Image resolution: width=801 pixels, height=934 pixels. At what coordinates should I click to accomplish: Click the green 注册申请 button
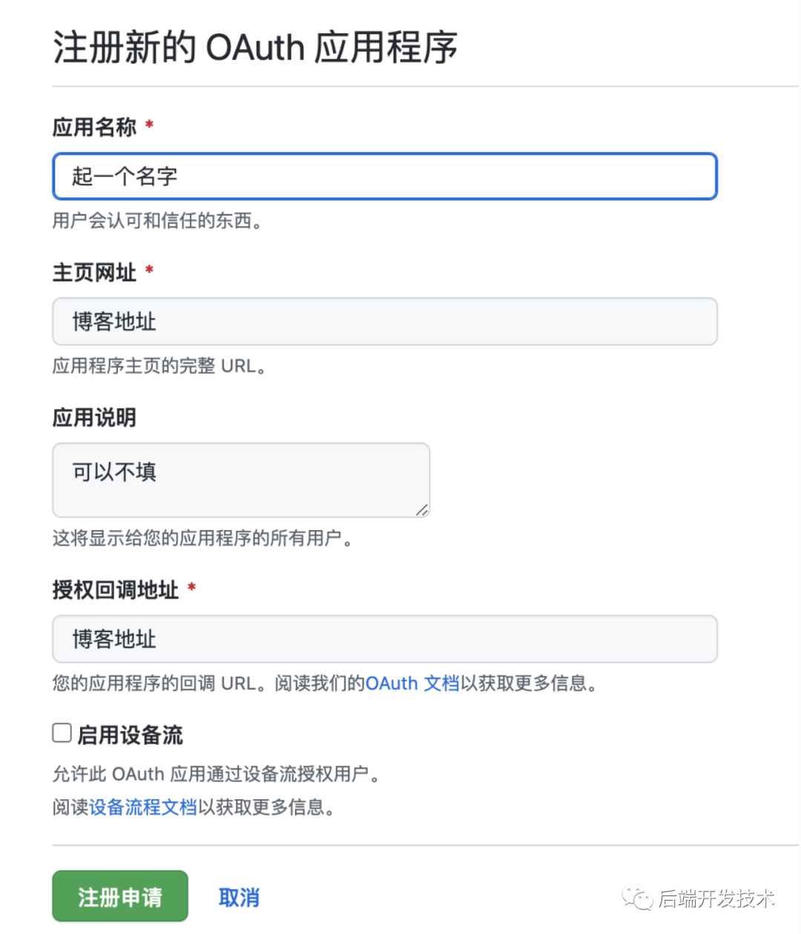tap(119, 896)
